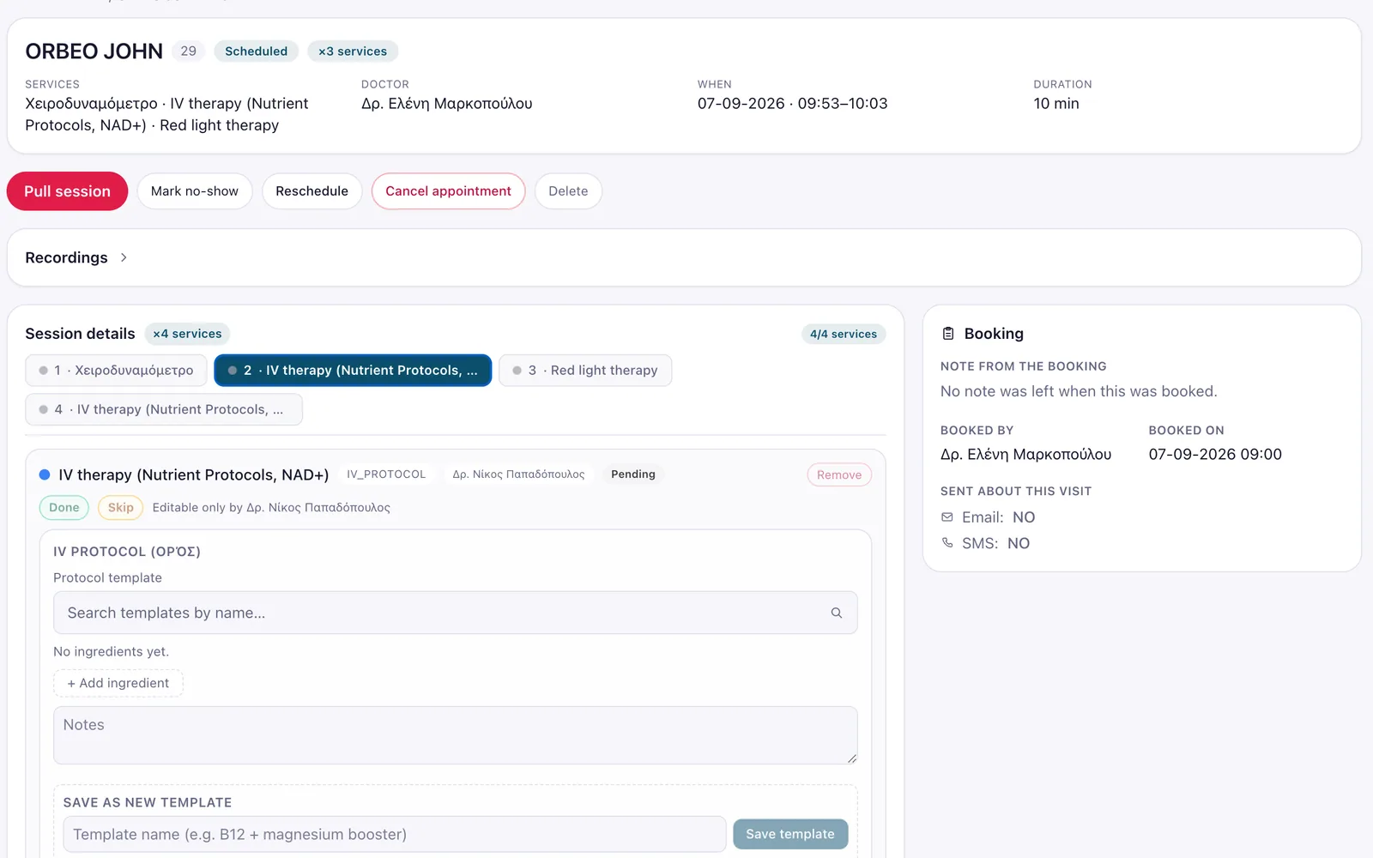Click patient name ORBEO JOHN
The image size is (1373, 858).
pos(94,51)
